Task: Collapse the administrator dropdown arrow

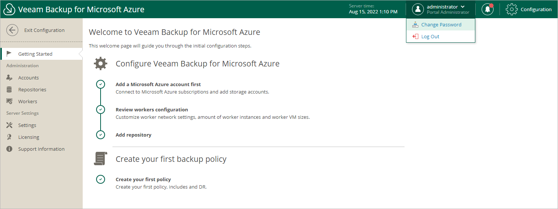Action: pyautogui.click(x=463, y=7)
